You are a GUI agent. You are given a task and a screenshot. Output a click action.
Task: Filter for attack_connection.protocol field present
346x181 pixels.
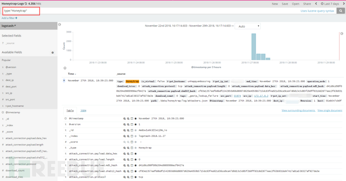click(135, 177)
